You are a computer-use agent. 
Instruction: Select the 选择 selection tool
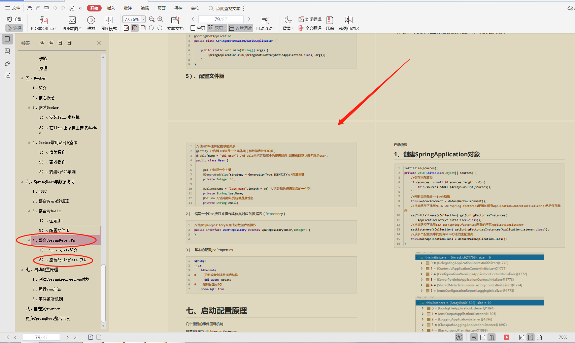14,28
